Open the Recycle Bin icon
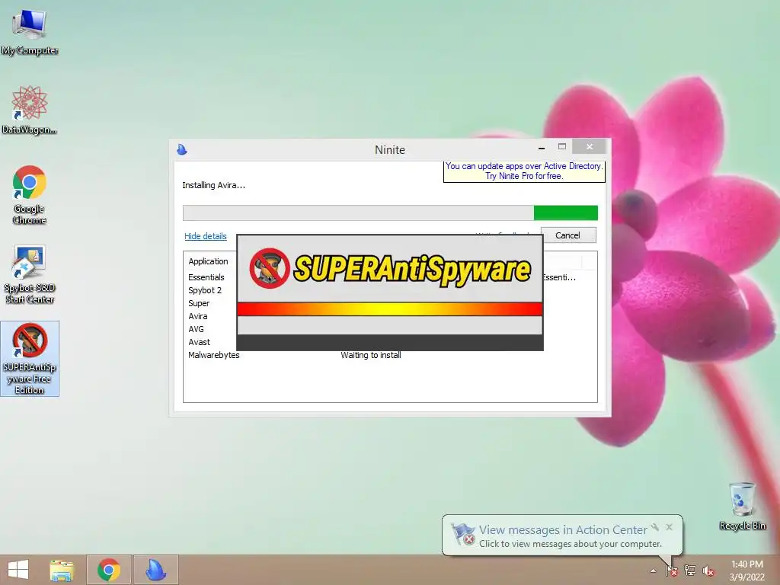Viewport: 780px width, 585px height. click(742, 506)
